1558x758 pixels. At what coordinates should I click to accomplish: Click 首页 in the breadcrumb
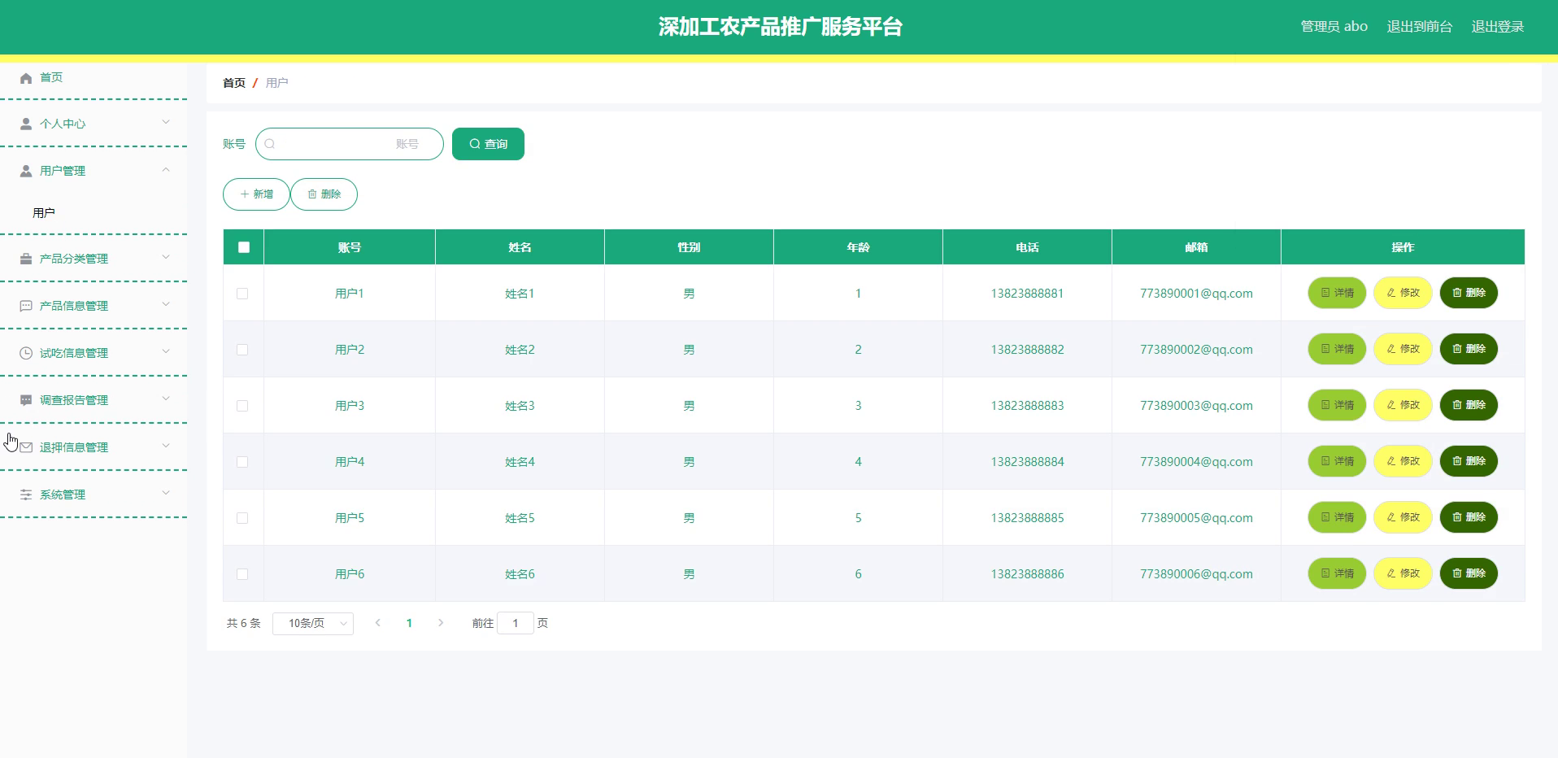pos(234,83)
